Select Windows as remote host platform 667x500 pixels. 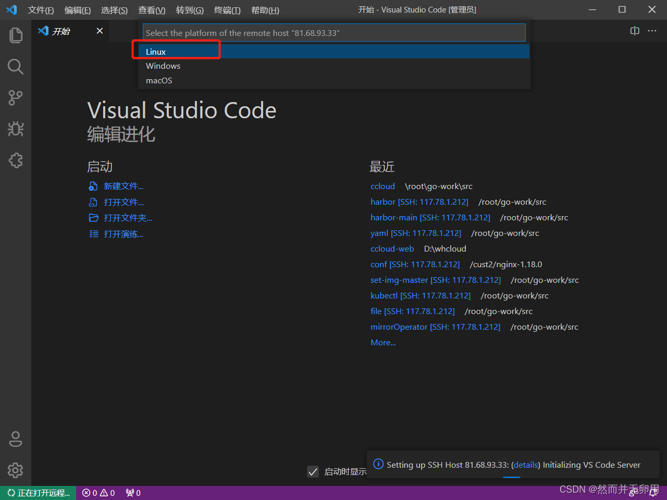pyautogui.click(x=333, y=66)
